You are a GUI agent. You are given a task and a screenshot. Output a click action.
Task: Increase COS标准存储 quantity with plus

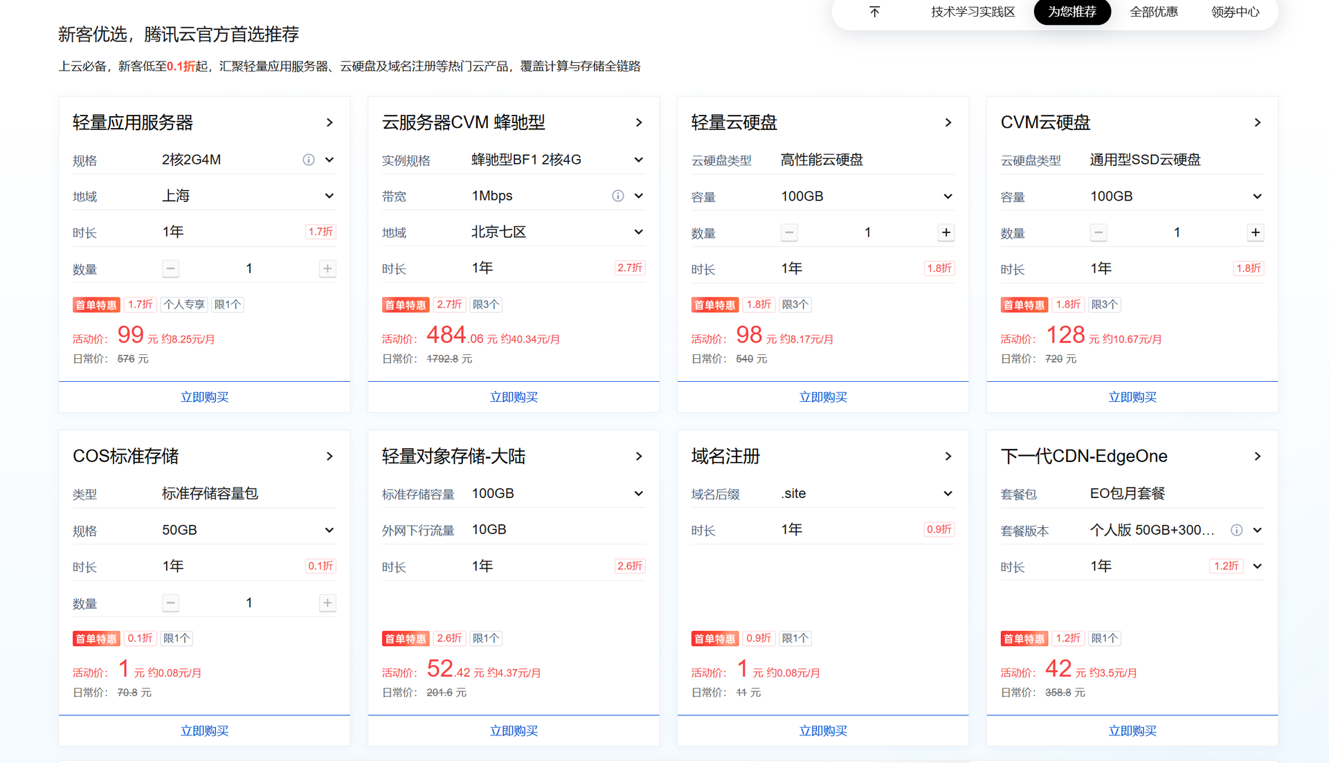click(x=327, y=603)
